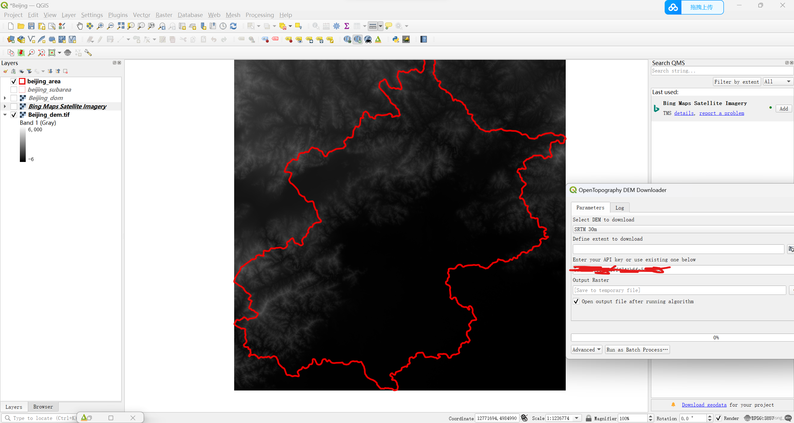Create a new project with blank page icon
Screen dimensions: 794x423
click(x=11, y=26)
